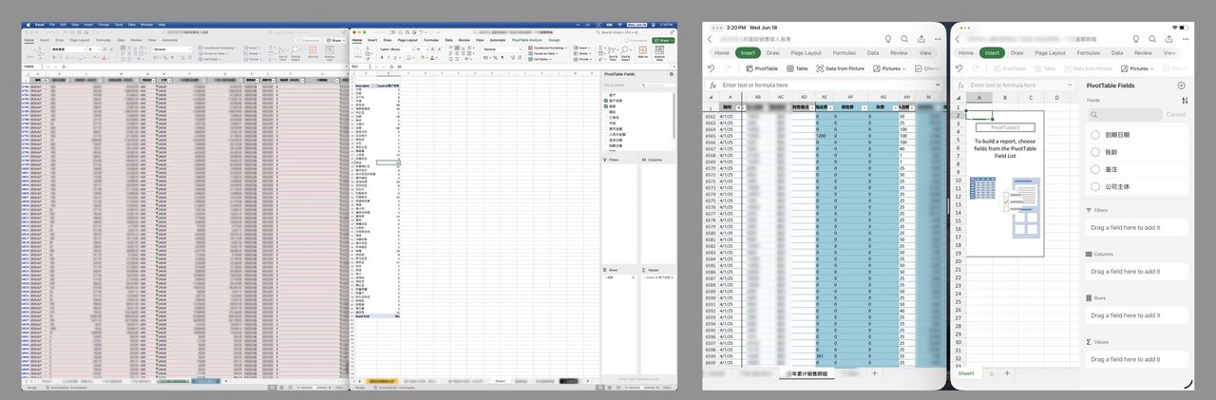The image size is (1216, 400).
Task: Close the iPad PivotTable Fields pane
Action: [1181, 86]
